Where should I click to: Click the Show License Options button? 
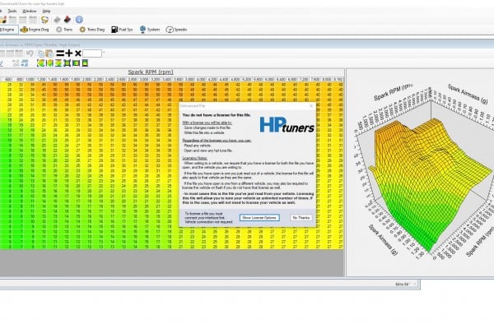(259, 217)
